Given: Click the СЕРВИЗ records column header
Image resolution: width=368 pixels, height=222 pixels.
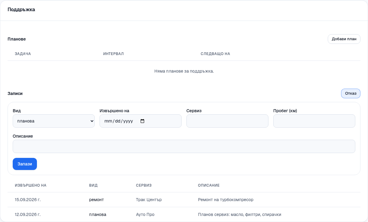Looking at the screenshot, I should pos(144,185).
